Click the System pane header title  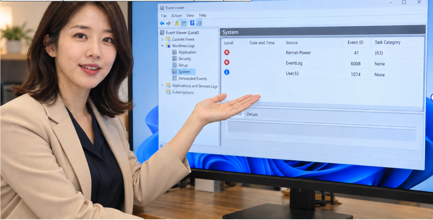[230, 32]
